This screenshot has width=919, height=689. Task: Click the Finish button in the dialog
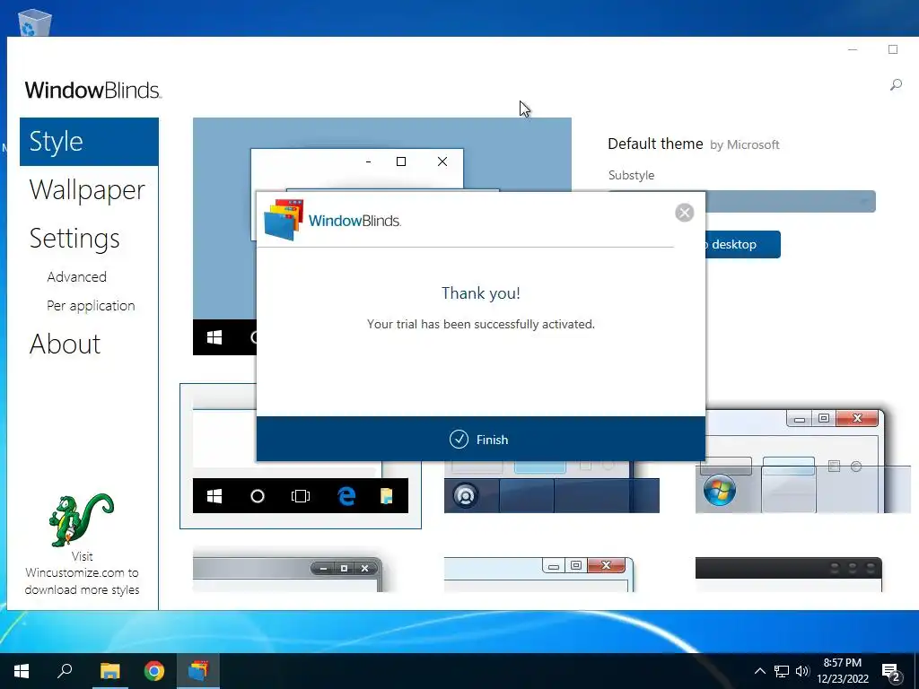(x=481, y=440)
